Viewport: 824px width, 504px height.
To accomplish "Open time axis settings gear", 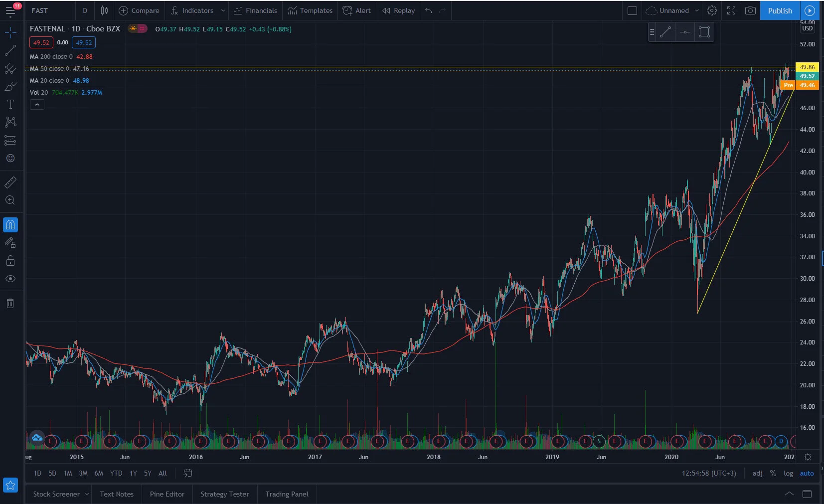I will tap(808, 457).
